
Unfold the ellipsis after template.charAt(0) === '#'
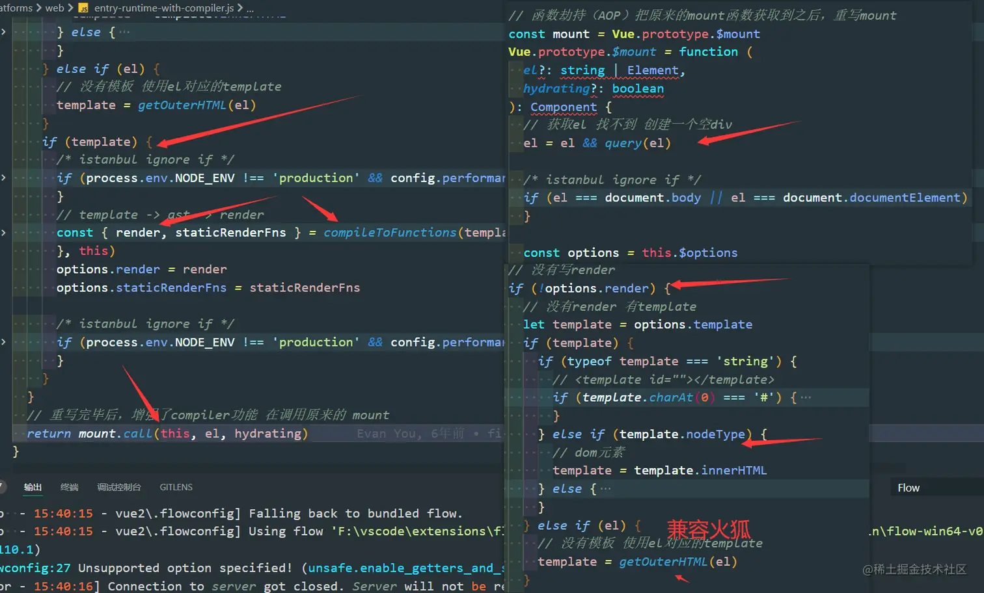click(806, 397)
